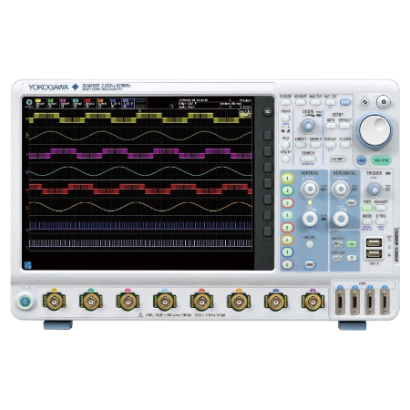Open the CURSOR key menu
This screenshot has width=410, height=410.
pyautogui.click(x=285, y=102)
